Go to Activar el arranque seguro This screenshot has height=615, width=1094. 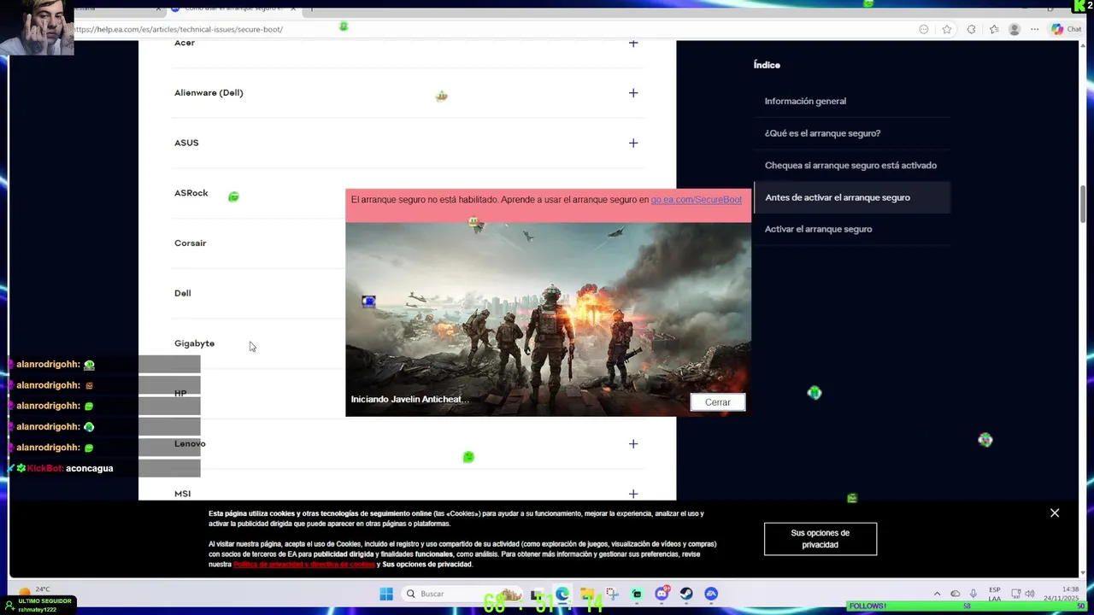pos(818,229)
